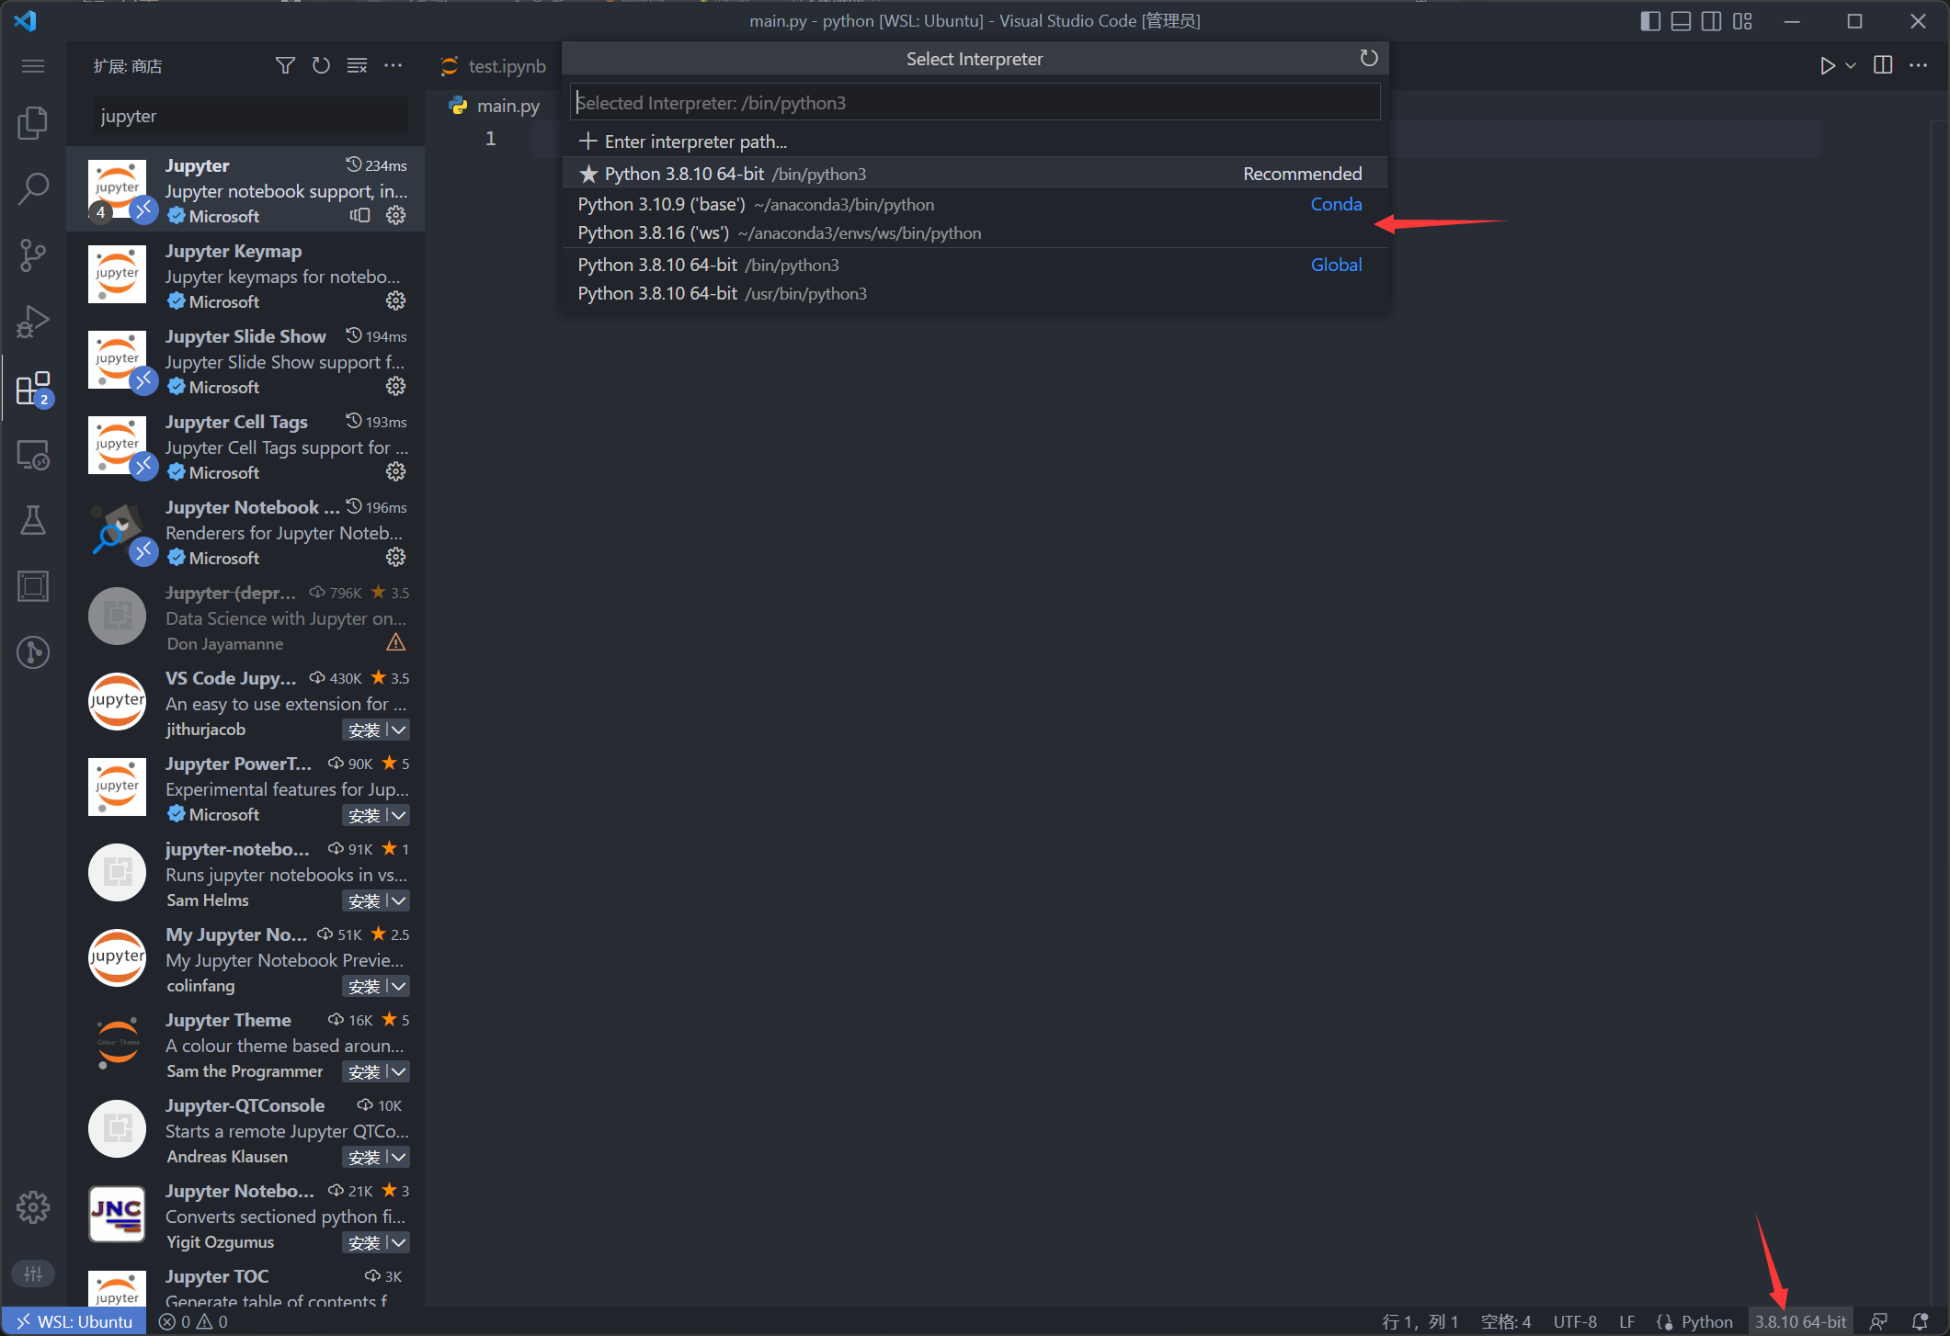Toggle the bottom panel layout
1950x1336 pixels.
(x=1681, y=20)
